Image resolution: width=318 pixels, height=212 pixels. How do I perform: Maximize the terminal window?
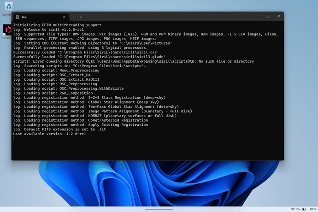268,16
